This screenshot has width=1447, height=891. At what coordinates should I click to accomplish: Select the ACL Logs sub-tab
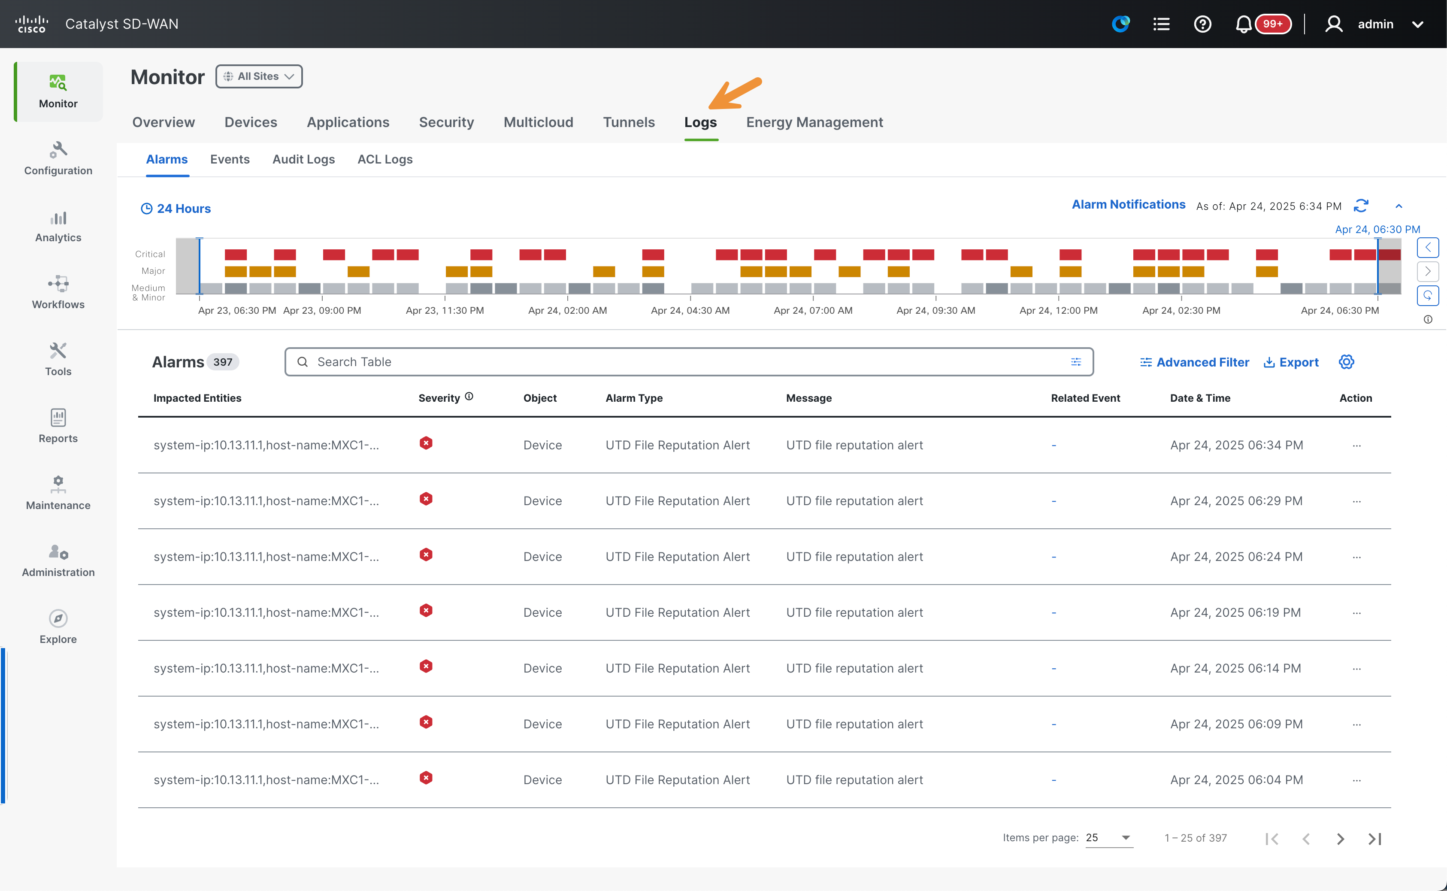[385, 159]
